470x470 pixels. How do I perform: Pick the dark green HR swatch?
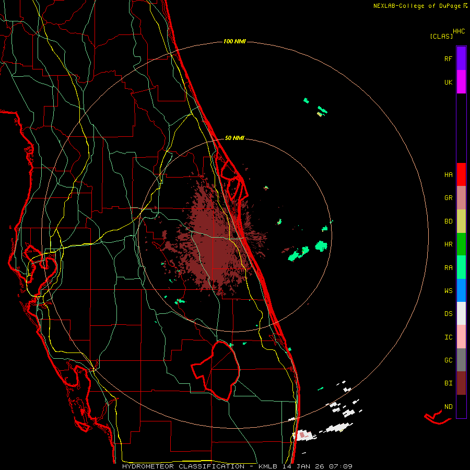(461, 244)
